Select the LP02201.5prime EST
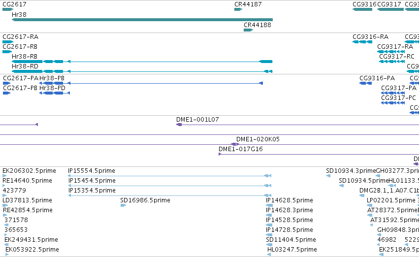 pyautogui.click(x=370, y=205)
